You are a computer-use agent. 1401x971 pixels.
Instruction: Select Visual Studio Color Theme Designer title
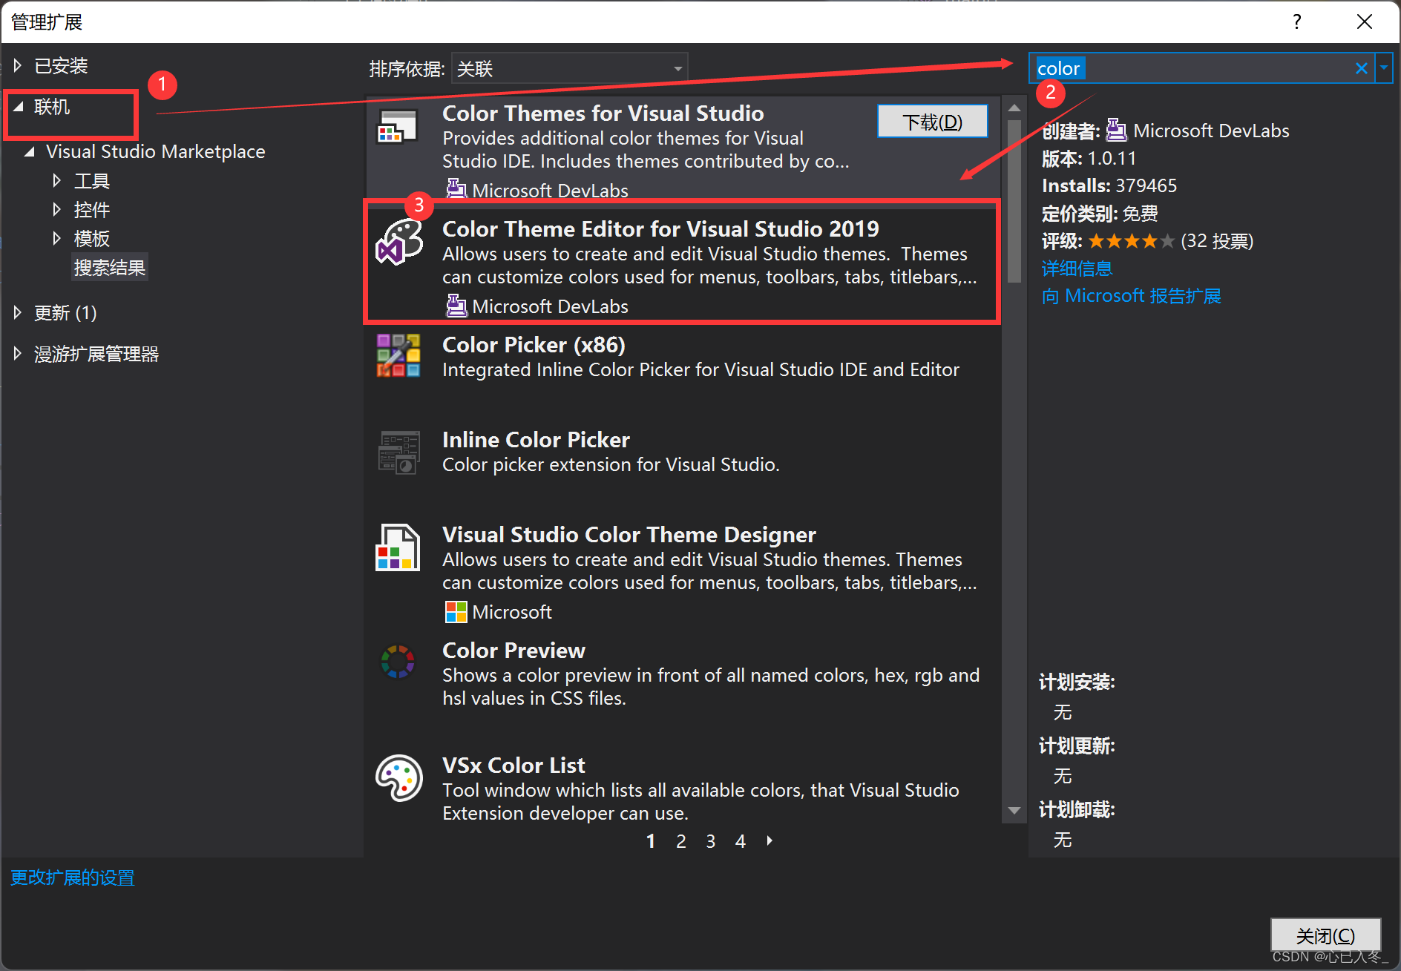coord(629,535)
